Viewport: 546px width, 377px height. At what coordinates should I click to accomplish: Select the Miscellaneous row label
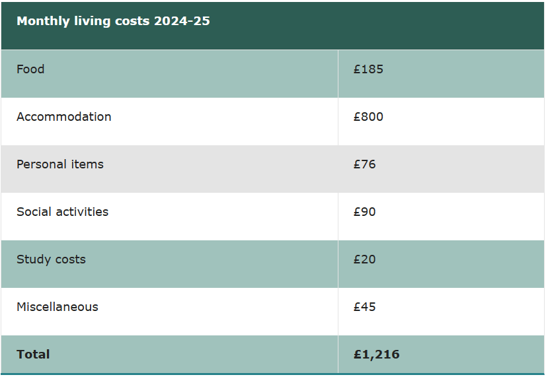tap(58, 307)
